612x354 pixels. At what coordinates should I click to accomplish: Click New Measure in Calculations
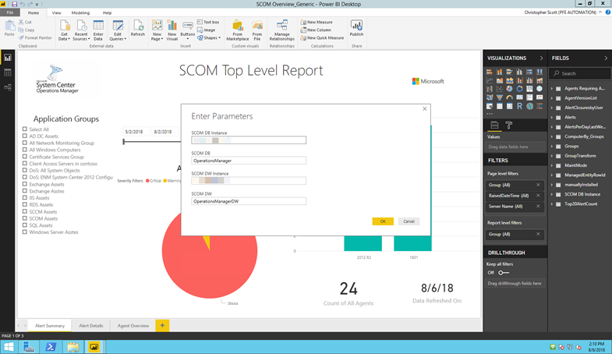pos(317,23)
